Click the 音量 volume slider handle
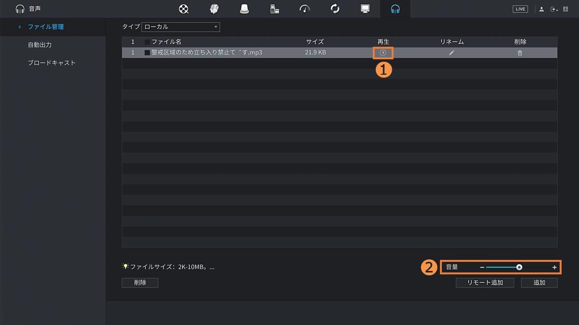Screen dimensions: 579x325 pos(519,267)
